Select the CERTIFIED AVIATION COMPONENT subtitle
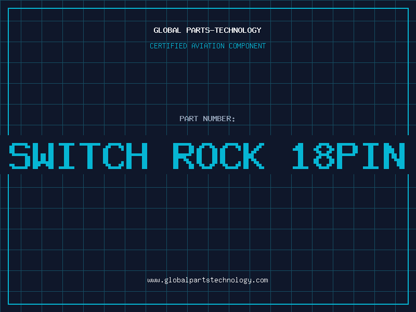Image resolution: width=416 pixels, height=312 pixels. coord(207,46)
